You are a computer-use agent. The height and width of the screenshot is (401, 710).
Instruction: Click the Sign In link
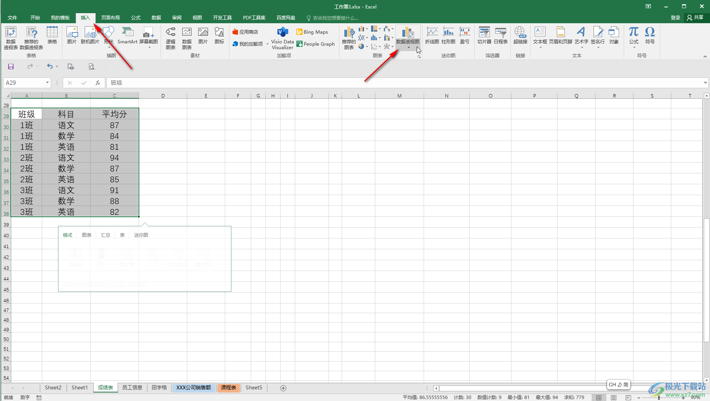(676, 18)
